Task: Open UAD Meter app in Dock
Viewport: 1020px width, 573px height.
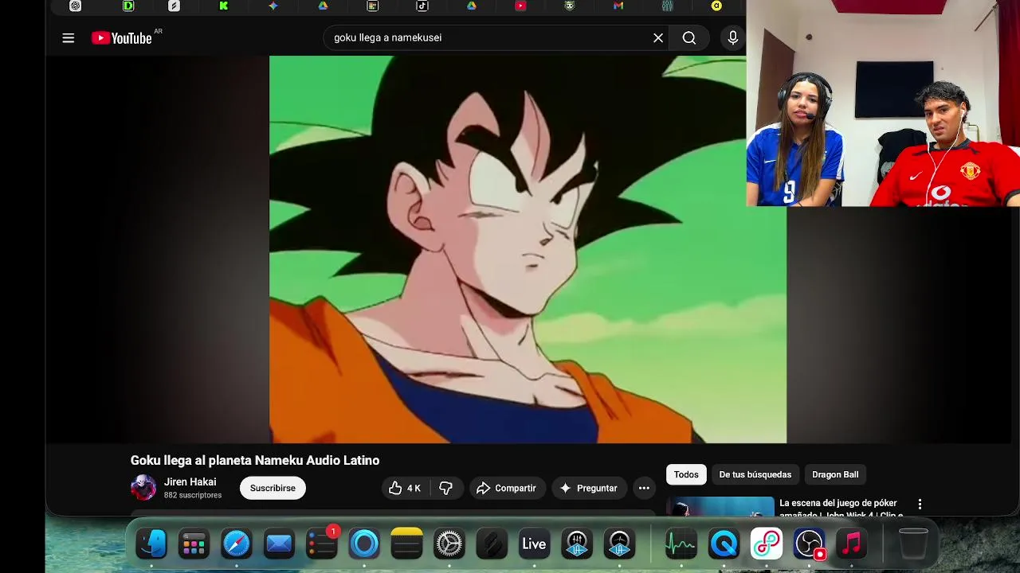Action: 619,544
